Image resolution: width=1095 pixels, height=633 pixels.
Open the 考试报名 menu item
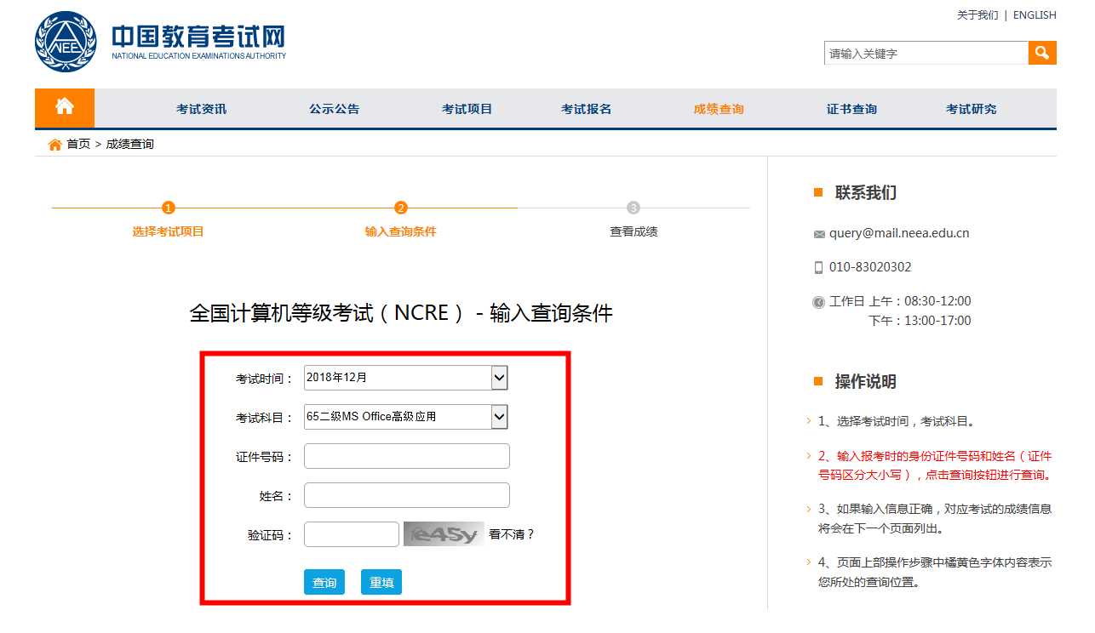click(587, 109)
